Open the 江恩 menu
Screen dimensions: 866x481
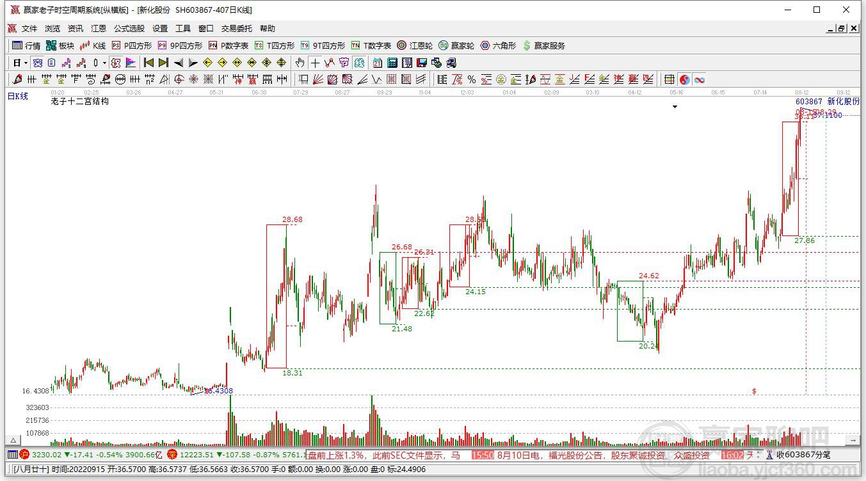[x=99, y=29]
